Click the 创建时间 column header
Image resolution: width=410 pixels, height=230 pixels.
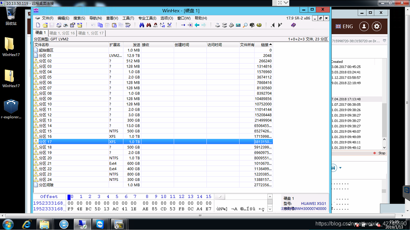tap(190, 45)
